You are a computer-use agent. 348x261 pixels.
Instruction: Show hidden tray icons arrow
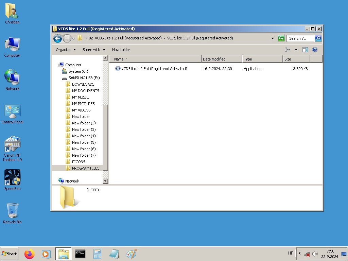[x=299, y=253]
